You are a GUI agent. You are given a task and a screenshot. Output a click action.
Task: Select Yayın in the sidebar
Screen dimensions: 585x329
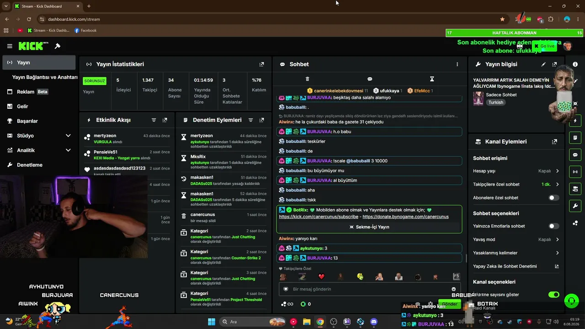pyautogui.click(x=38, y=63)
